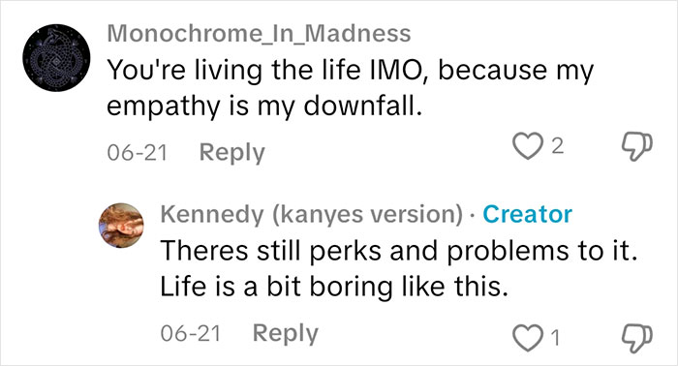Screen dimensions: 678x366
Task: Select the line 'You're living the life IMO'
Action: pyautogui.click(x=267, y=70)
